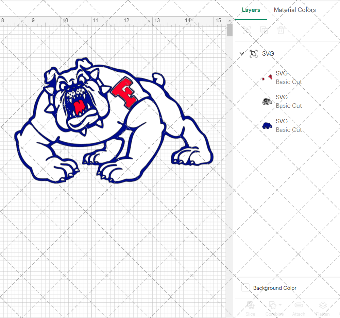Select the SVG name of the blue layer
The width and height of the screenshot is (340, 318).
pyautogui.click(x=282, y=121)
